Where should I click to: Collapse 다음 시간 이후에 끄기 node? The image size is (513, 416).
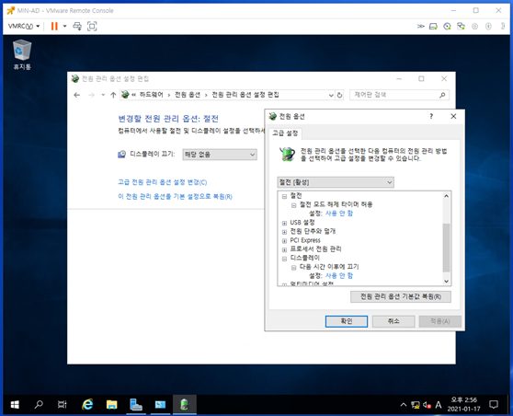[294, 268]
